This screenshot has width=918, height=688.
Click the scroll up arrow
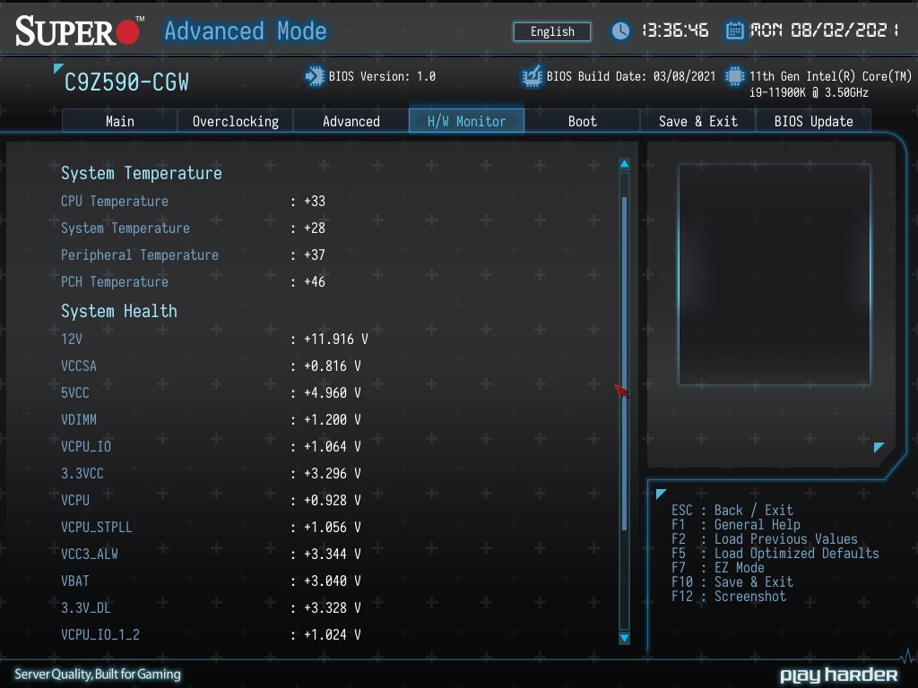[624, 164]
